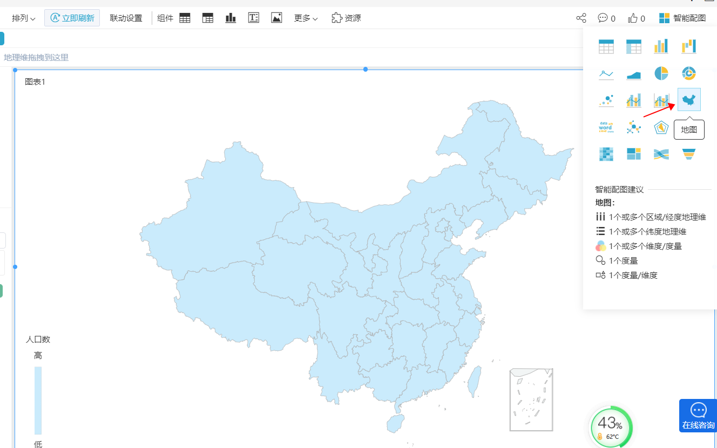Click the 低 legend label
Screen dimensions: 717x448
tap(38, 444)
